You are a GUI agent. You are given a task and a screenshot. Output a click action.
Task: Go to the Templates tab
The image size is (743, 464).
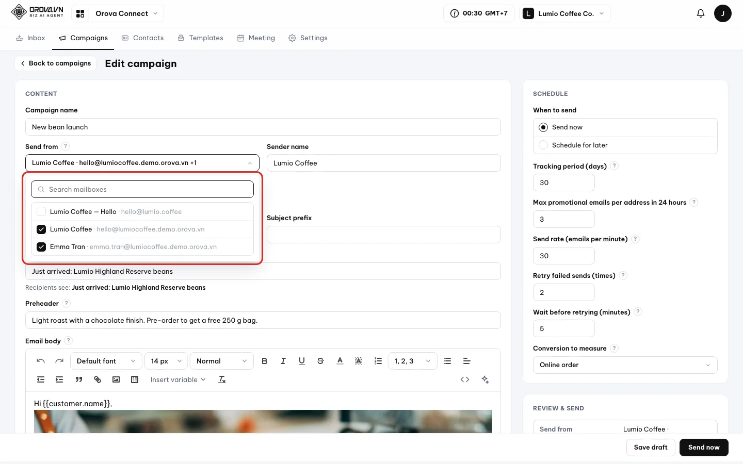pyautogui.click(x=200, y=38)
